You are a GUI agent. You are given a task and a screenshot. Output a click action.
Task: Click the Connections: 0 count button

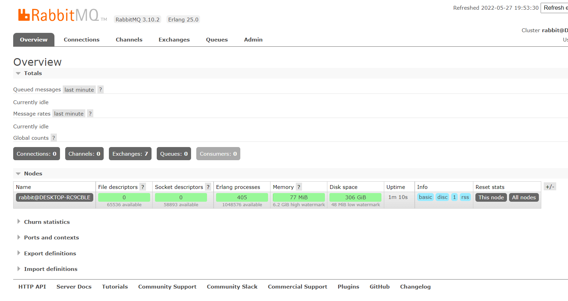(36, 154)
